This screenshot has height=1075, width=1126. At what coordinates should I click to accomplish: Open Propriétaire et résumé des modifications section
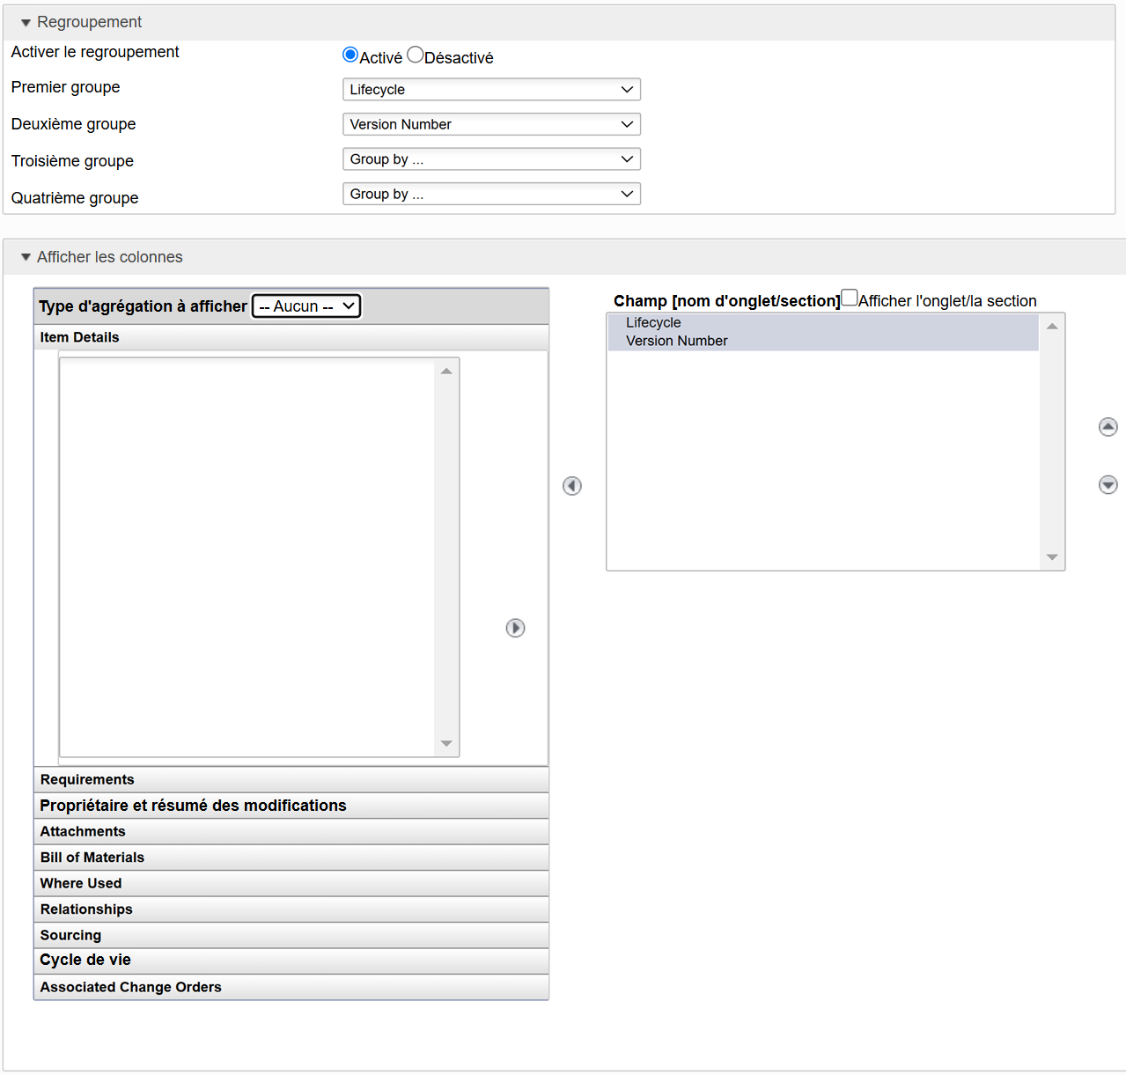291,806
